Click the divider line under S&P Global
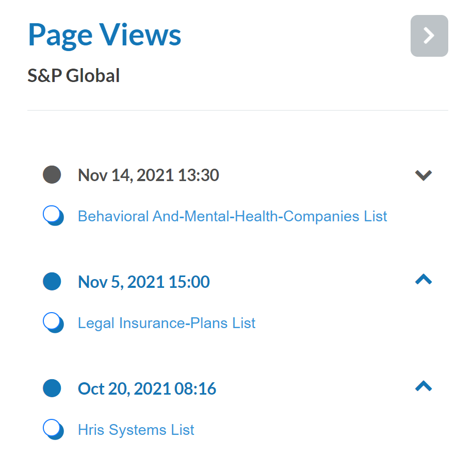Viewport: 456px width, 455px height. (237, 110)
